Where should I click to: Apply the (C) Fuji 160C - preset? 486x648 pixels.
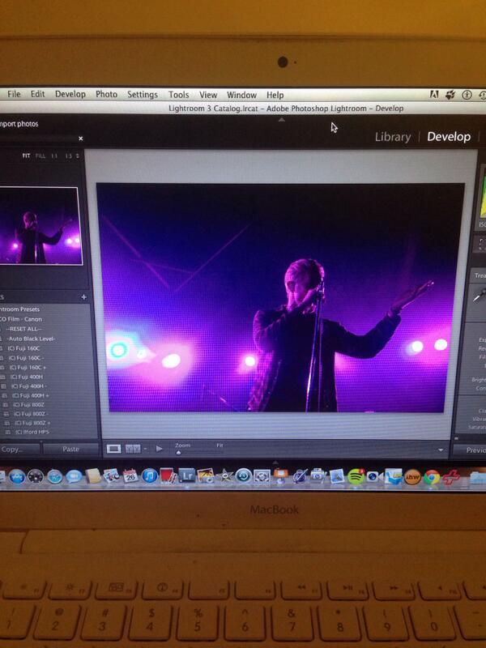(26, 358)
